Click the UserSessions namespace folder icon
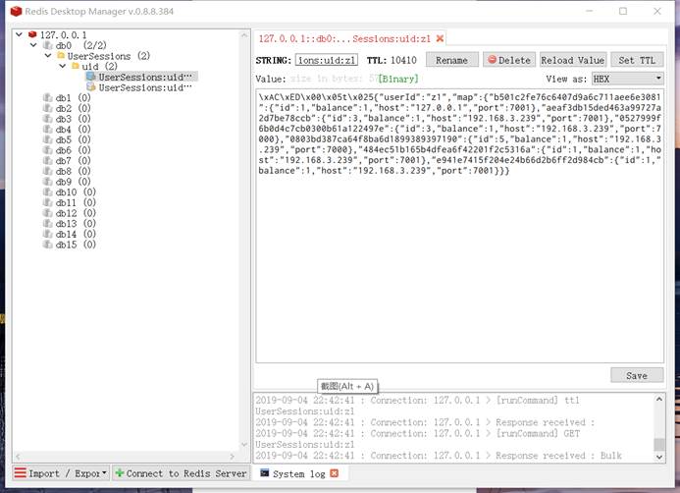680x493 pixels. pyautogui.click(x=61, y=56)
